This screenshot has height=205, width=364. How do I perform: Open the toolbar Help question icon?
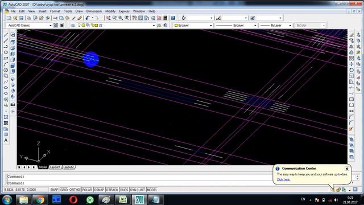(x=173, y=18)
